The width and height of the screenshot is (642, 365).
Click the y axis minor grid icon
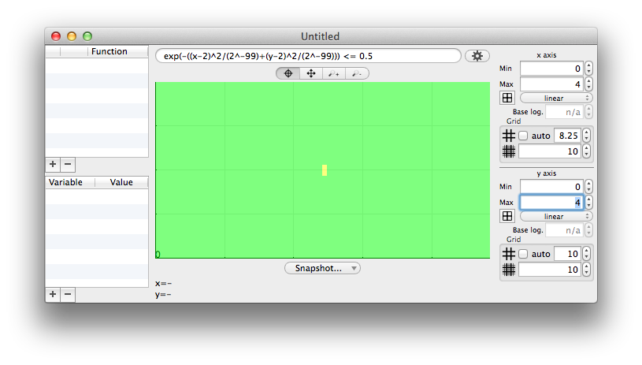click(x=509, y=270)
